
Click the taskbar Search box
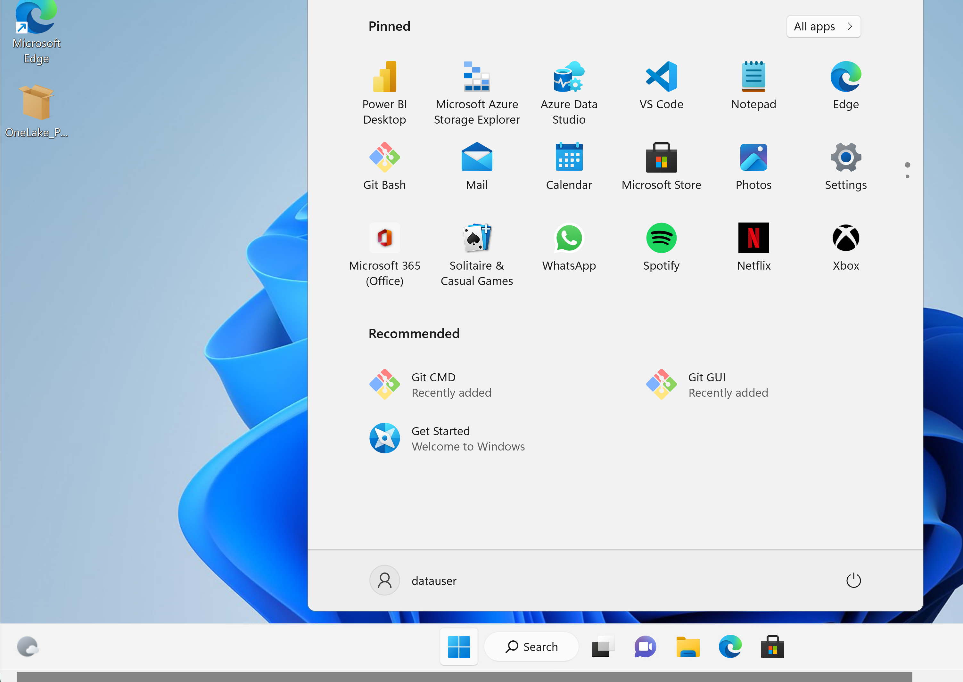click(x=531, y=647)
